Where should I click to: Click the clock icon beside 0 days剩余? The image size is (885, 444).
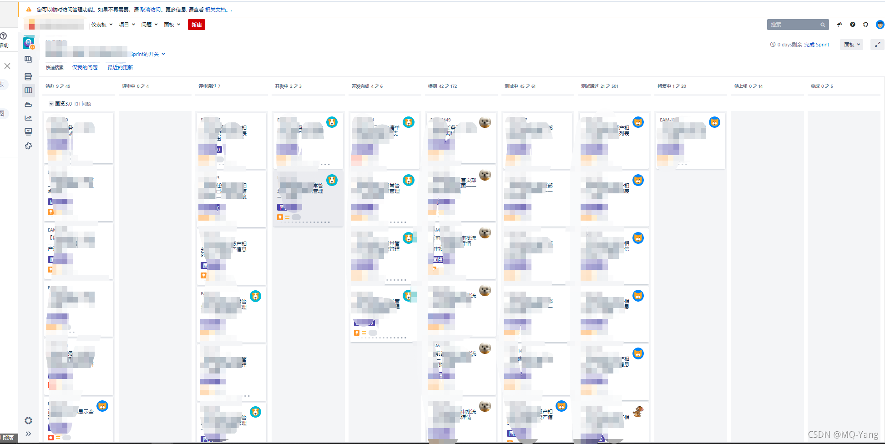click(x=773, y=45)
